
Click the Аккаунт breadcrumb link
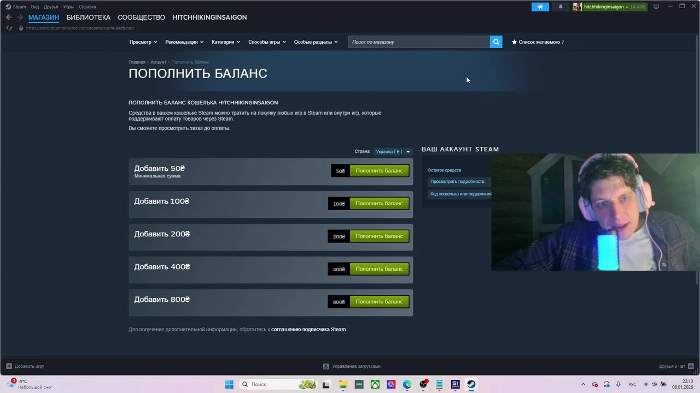point(158,62)
